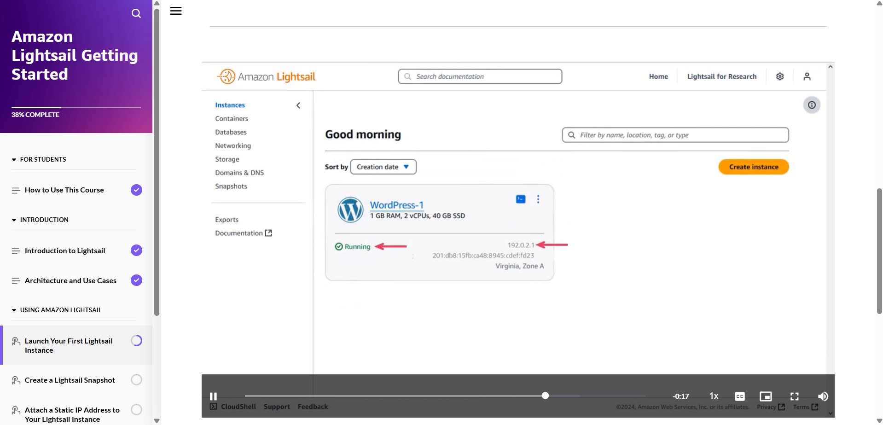Select Instances in the Lightsail menu
This screenshot has height=425, width=883.
click(x=230, y=105)
